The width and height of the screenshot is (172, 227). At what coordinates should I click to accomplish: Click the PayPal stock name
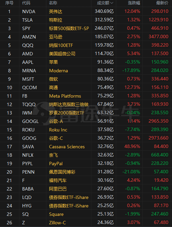pyautogui.click(x=56, y=163)
